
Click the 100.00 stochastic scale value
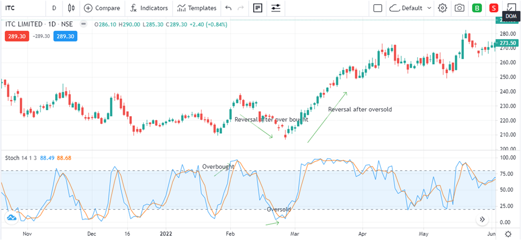(508, 157)
